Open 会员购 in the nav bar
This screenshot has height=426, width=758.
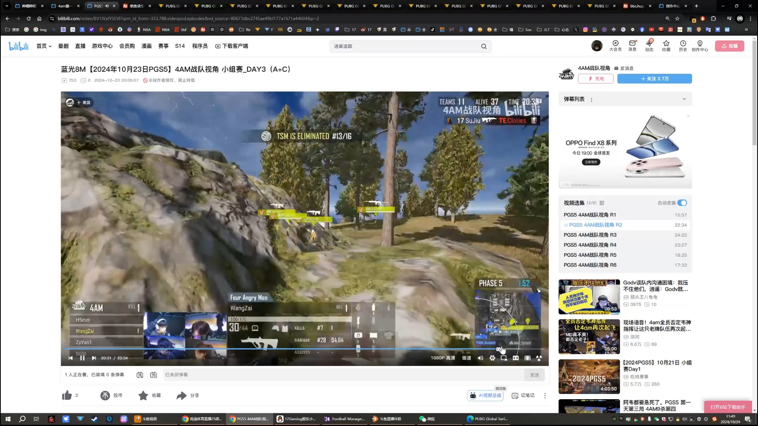click(x=127, y=46)
